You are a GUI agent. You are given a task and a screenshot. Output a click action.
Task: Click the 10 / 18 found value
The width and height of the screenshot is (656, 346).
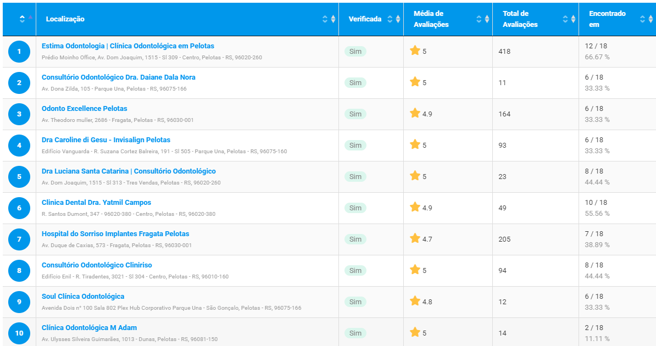point(596,203)
